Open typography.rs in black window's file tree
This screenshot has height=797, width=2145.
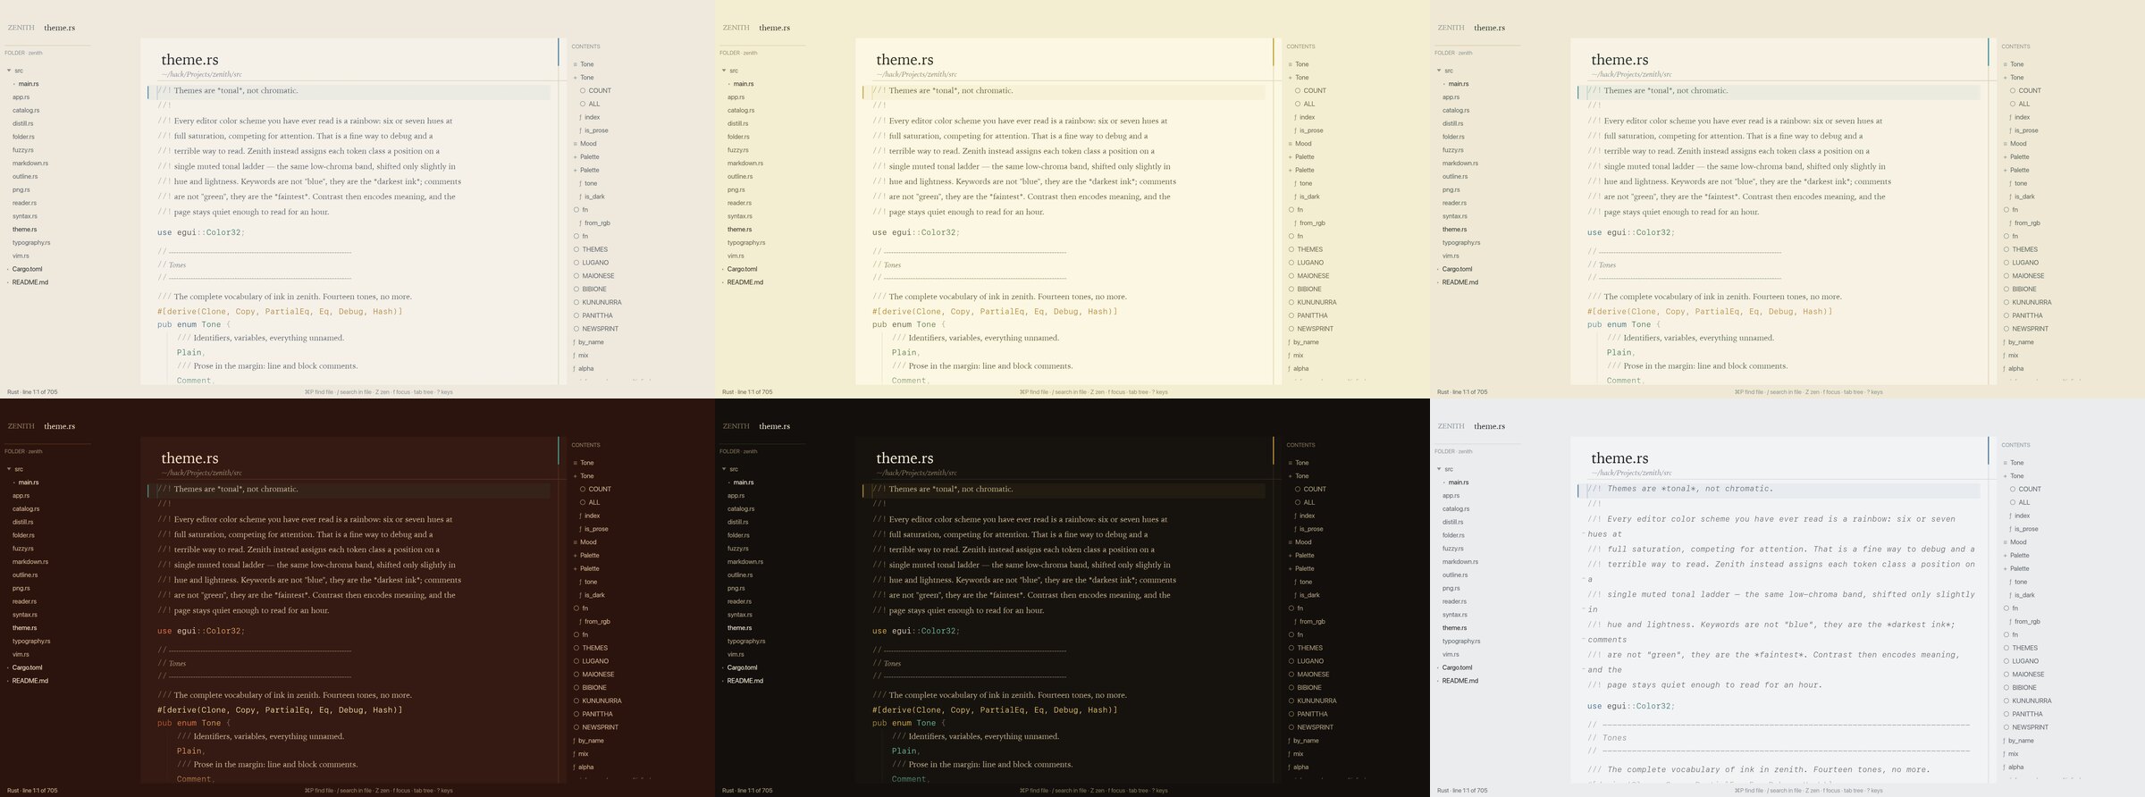746,642
